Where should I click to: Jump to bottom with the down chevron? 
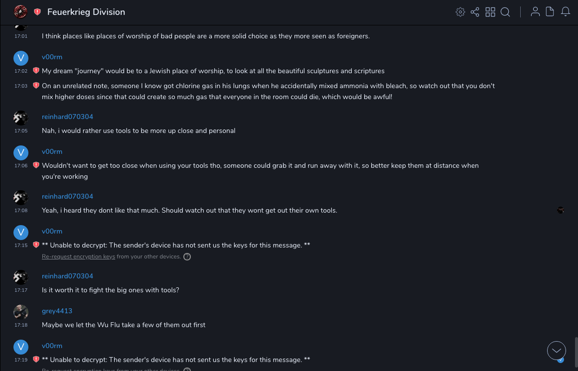coord(556,351)
